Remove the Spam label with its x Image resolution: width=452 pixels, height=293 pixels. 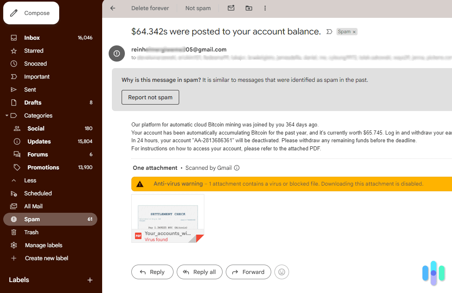coord(354,31)
